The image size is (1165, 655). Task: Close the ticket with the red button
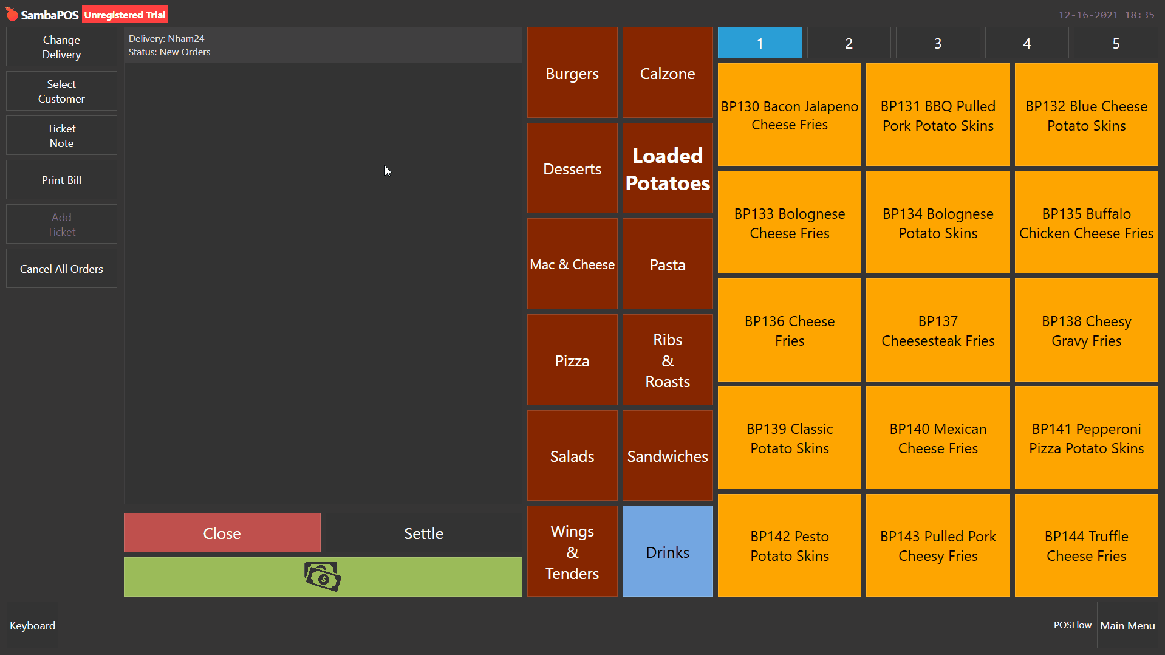[222, 533]
